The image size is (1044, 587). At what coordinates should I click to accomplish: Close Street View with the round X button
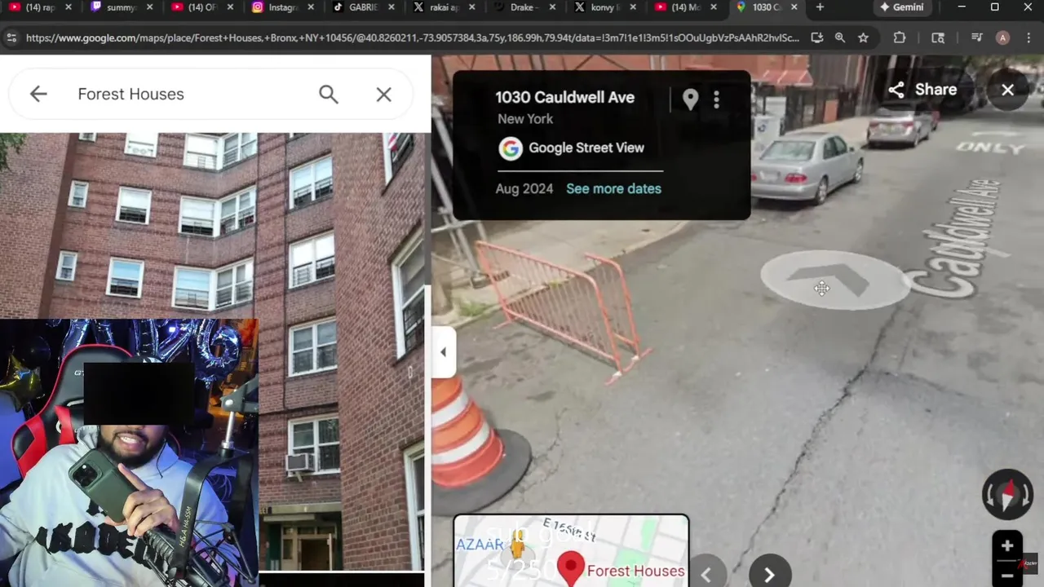click(x=1007, y=90)
